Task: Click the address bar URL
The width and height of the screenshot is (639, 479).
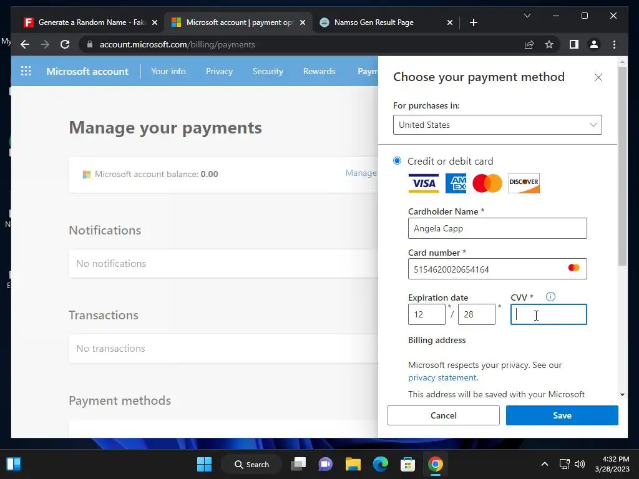Action: (177, 44)
